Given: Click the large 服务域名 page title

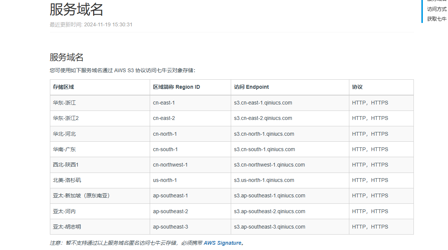Looking at the screenshot, I should click(x=76, y=9).
